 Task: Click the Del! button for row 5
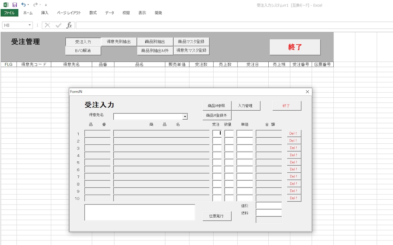294,162
